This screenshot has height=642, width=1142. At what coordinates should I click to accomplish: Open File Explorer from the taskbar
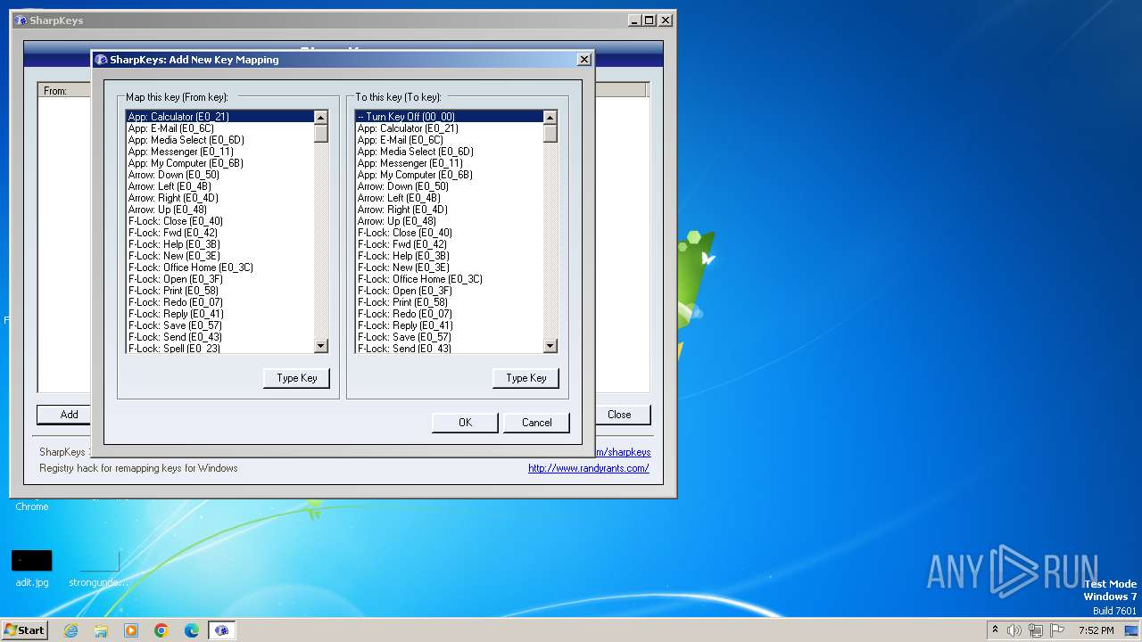101,630
